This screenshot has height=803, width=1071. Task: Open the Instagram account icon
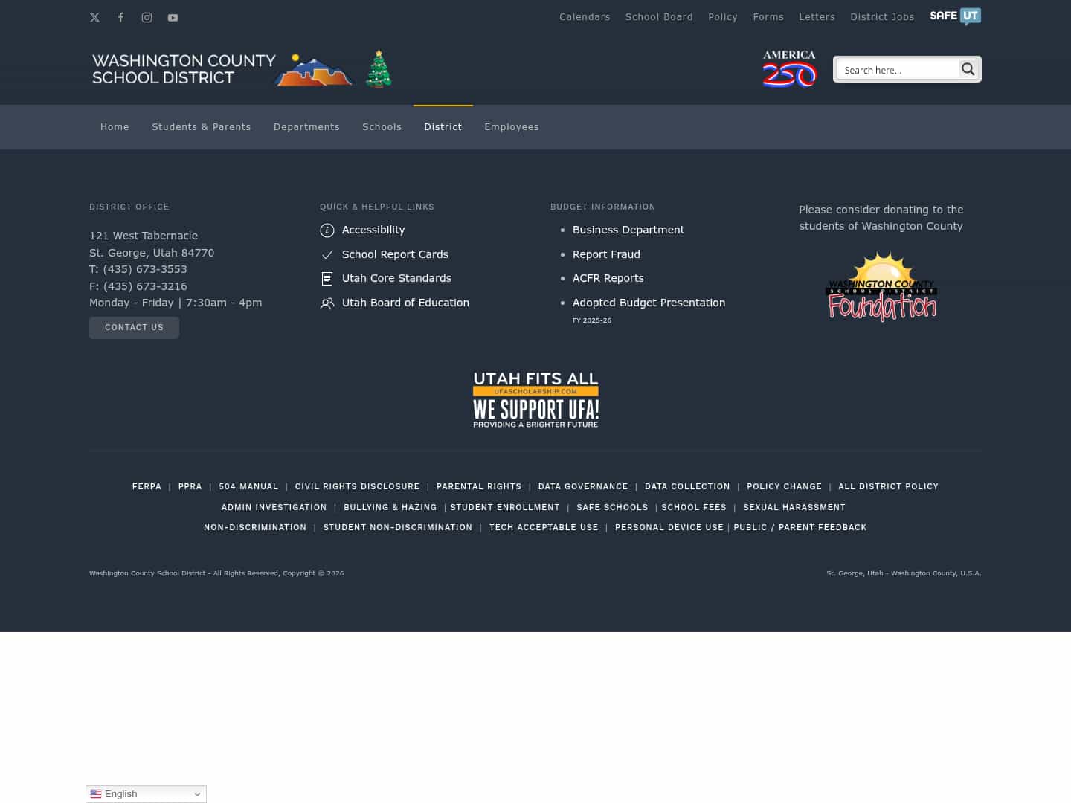pos(147,17)
